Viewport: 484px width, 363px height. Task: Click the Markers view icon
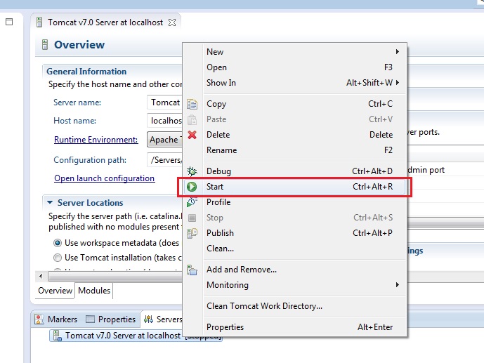click(x=39, y=319)
